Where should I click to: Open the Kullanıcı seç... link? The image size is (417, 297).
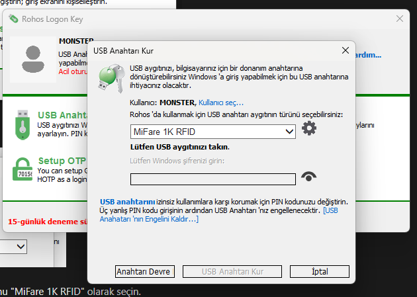click(x=221, y=103)
